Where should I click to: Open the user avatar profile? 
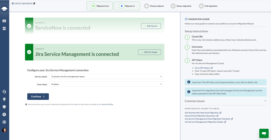[x=4, y=130]
